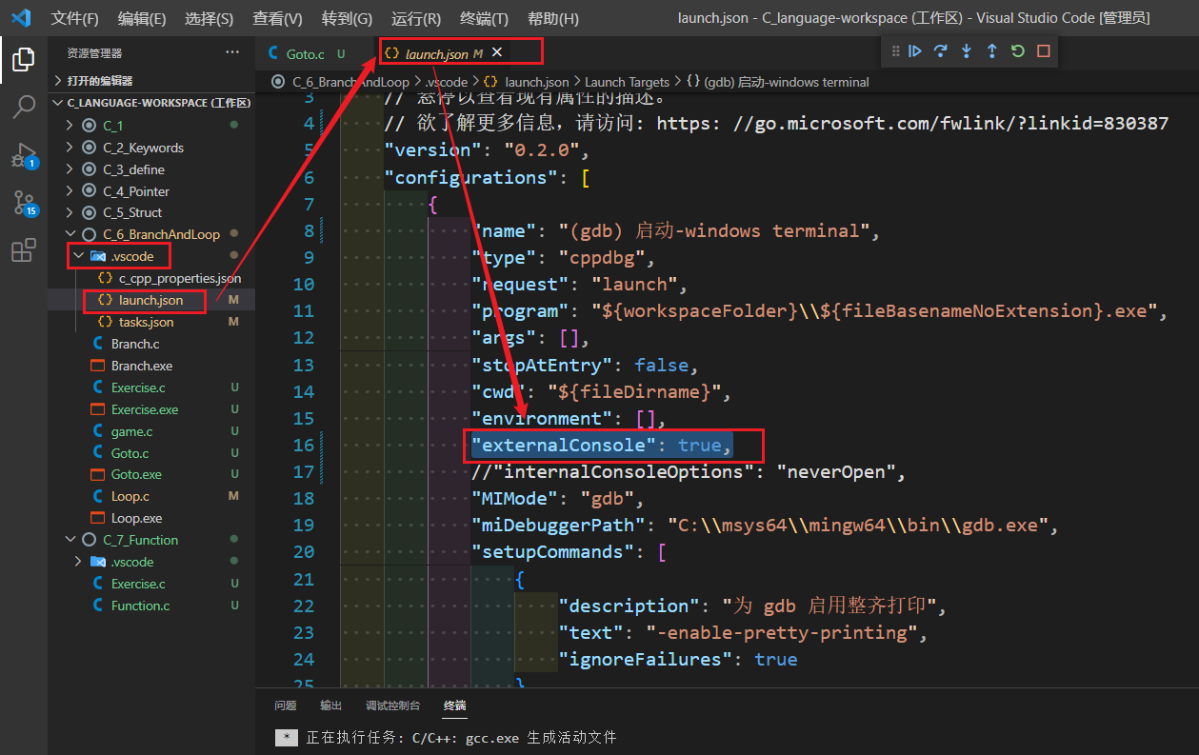Viewport: 1199px width, 755px height.
Task: Switch to the Goto.c editor tab
Action: click(305, 53)
